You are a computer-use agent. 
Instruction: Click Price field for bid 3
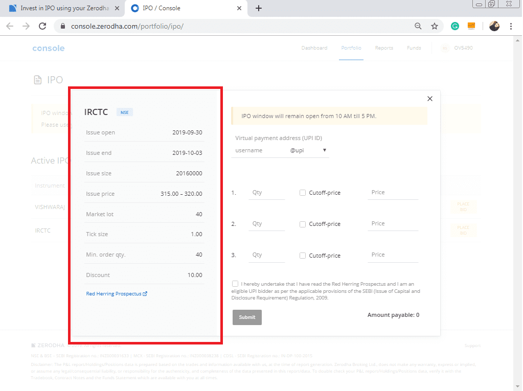point(393,255)
